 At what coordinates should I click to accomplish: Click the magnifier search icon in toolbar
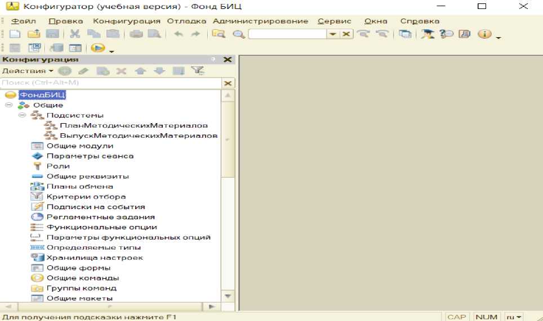[239, 34]
